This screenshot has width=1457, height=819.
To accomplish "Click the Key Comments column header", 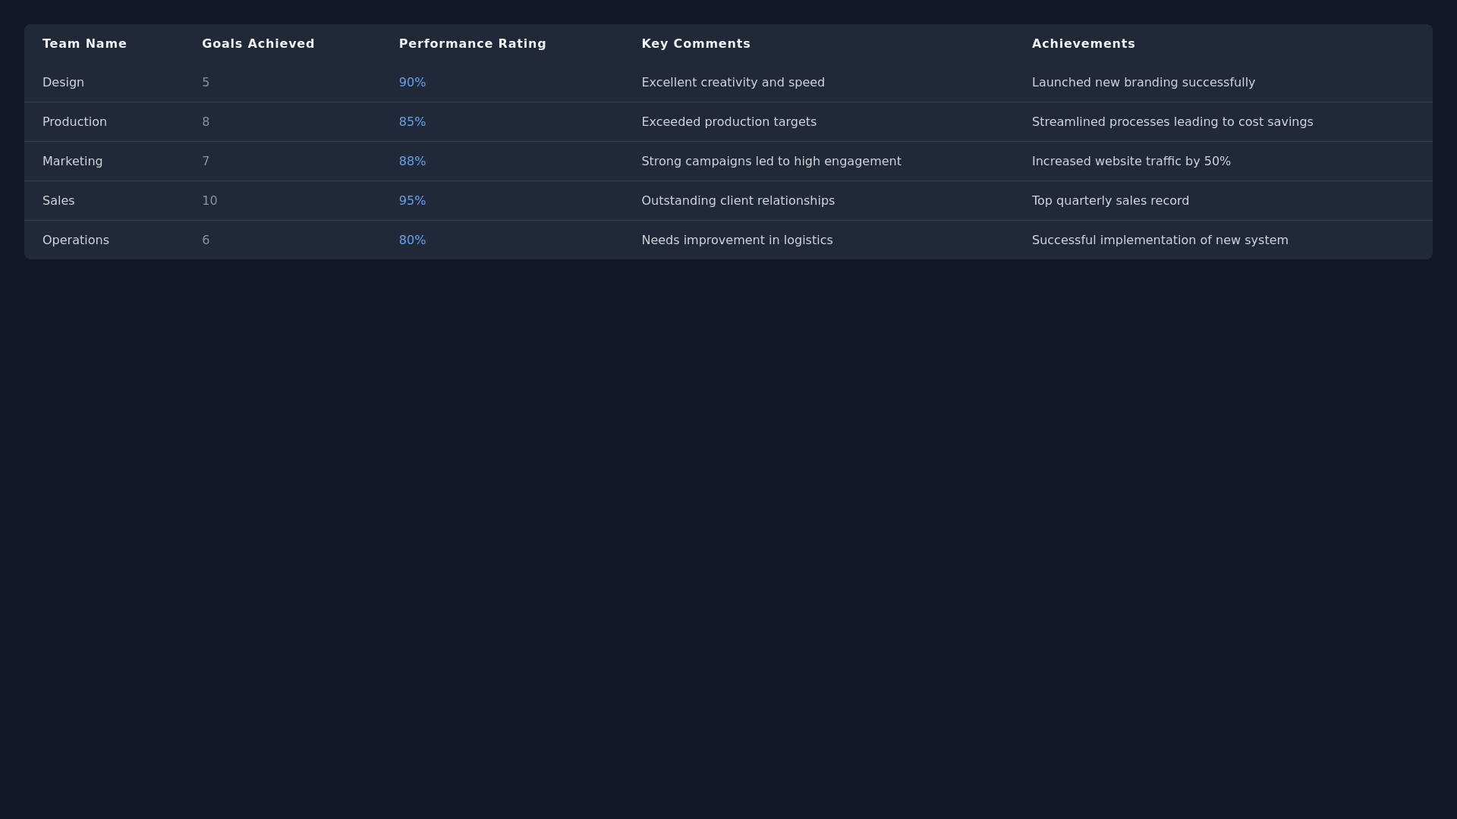I will (695, 44).
